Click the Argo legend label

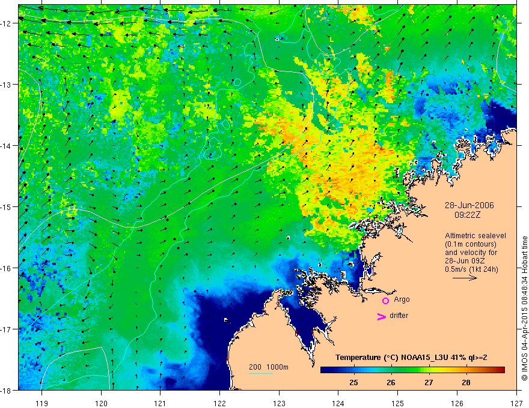click(402, 299)
